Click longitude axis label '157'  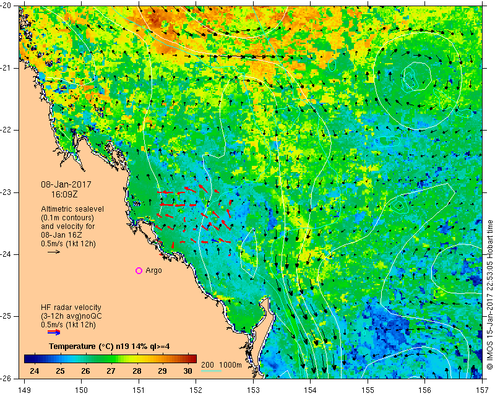click(x=483, y=390)
